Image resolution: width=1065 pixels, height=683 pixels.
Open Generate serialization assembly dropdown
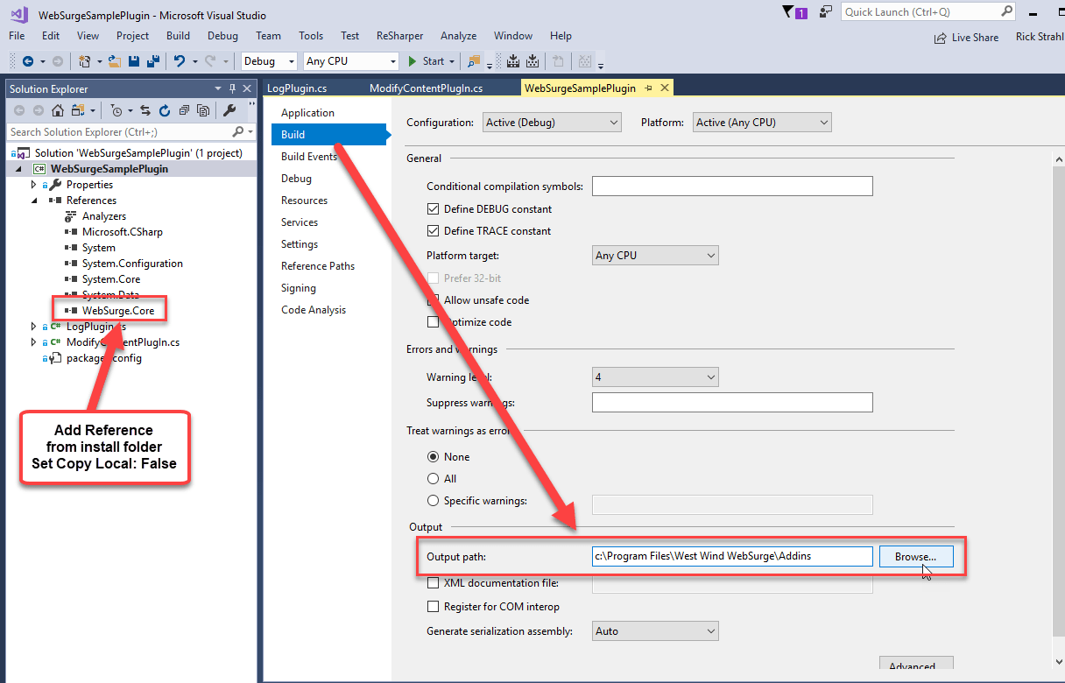coord(655,631)
